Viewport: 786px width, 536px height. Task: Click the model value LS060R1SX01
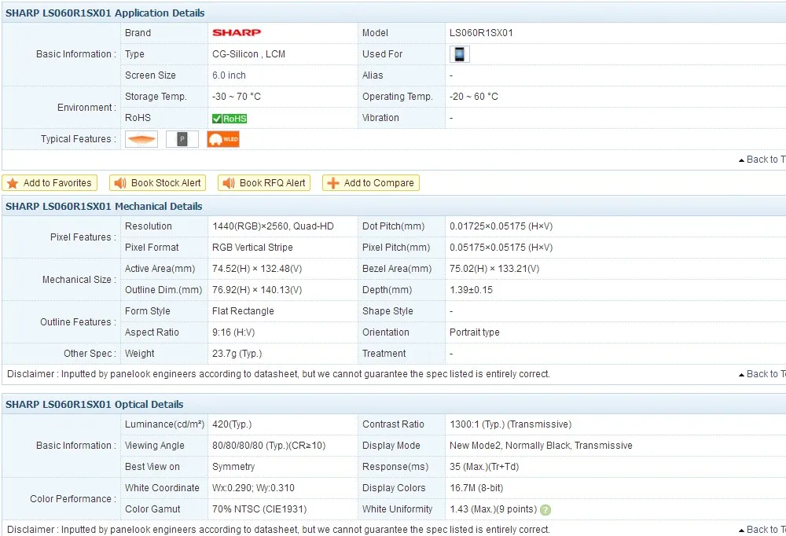pos(481,33)
